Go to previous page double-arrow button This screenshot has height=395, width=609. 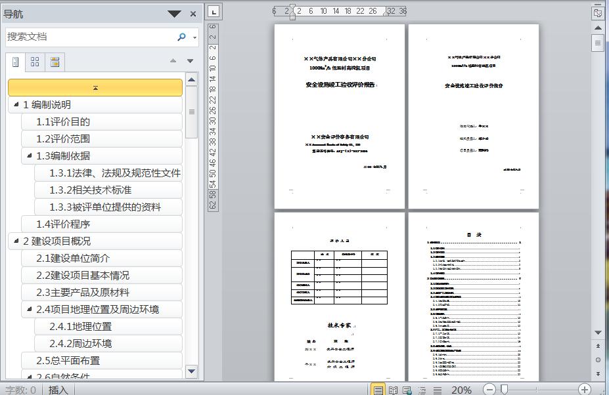pyautogui.click(x=598, y=346)
